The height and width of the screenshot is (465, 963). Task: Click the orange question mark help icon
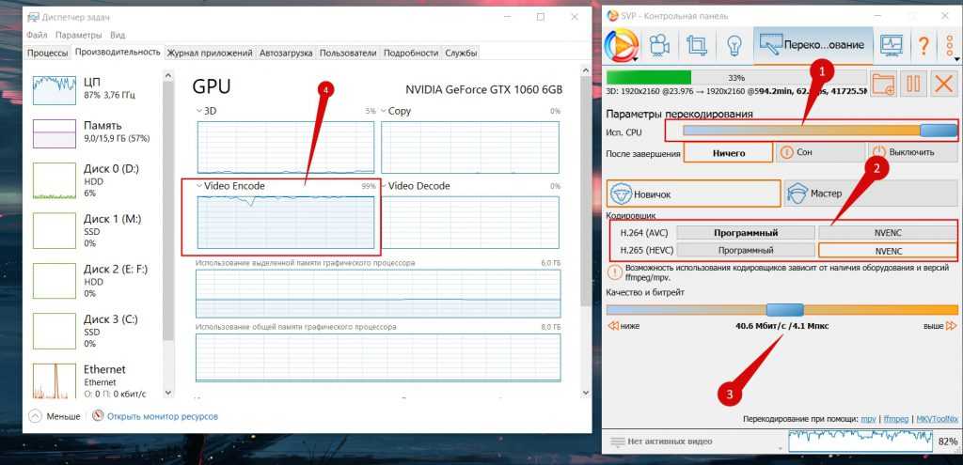(924, 45)
